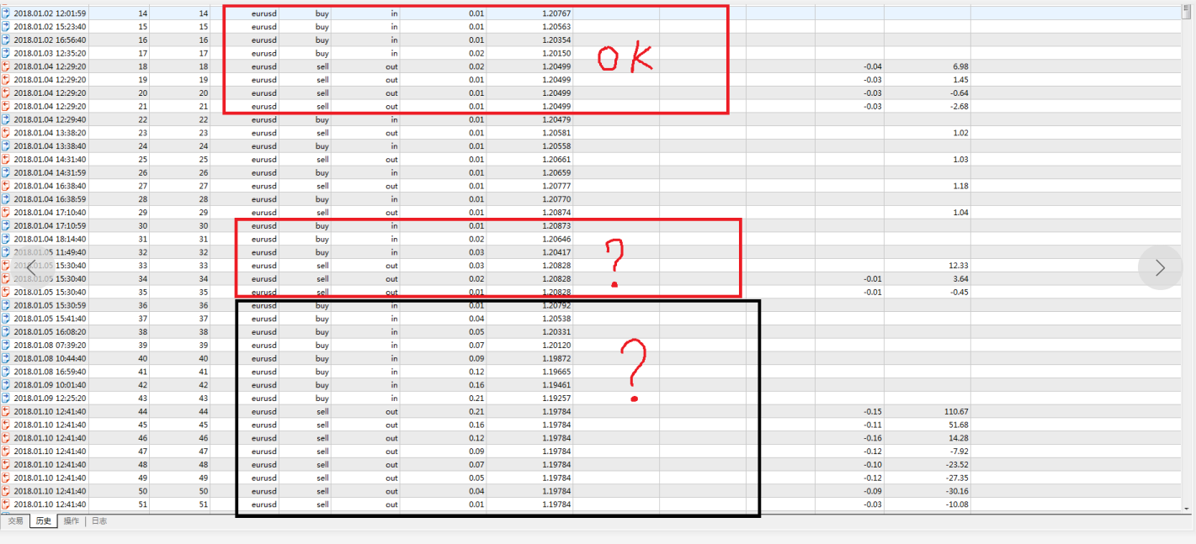Click the buy icon in deal 22 row
Image resolution: width=1196 pixels, height=544 pixels.
(x=6, y=119)
